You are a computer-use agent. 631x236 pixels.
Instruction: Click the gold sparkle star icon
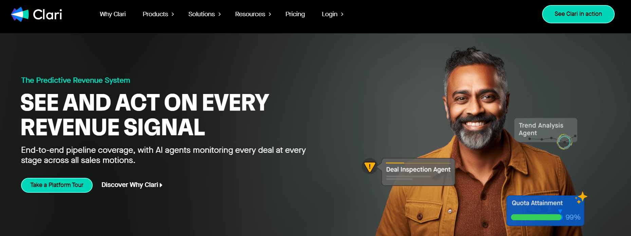point(582,197)
